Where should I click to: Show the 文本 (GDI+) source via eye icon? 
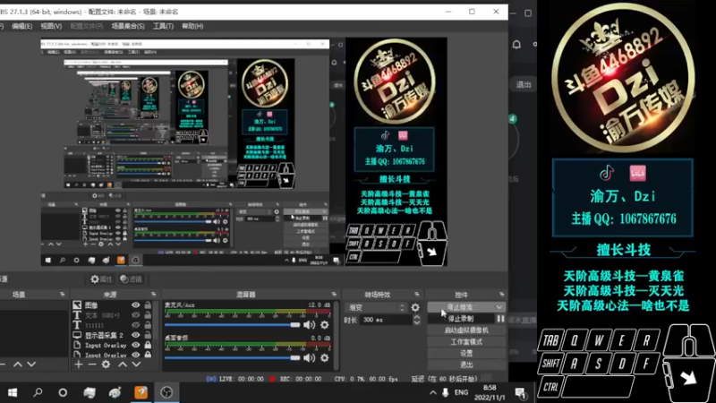pos(136,315)
